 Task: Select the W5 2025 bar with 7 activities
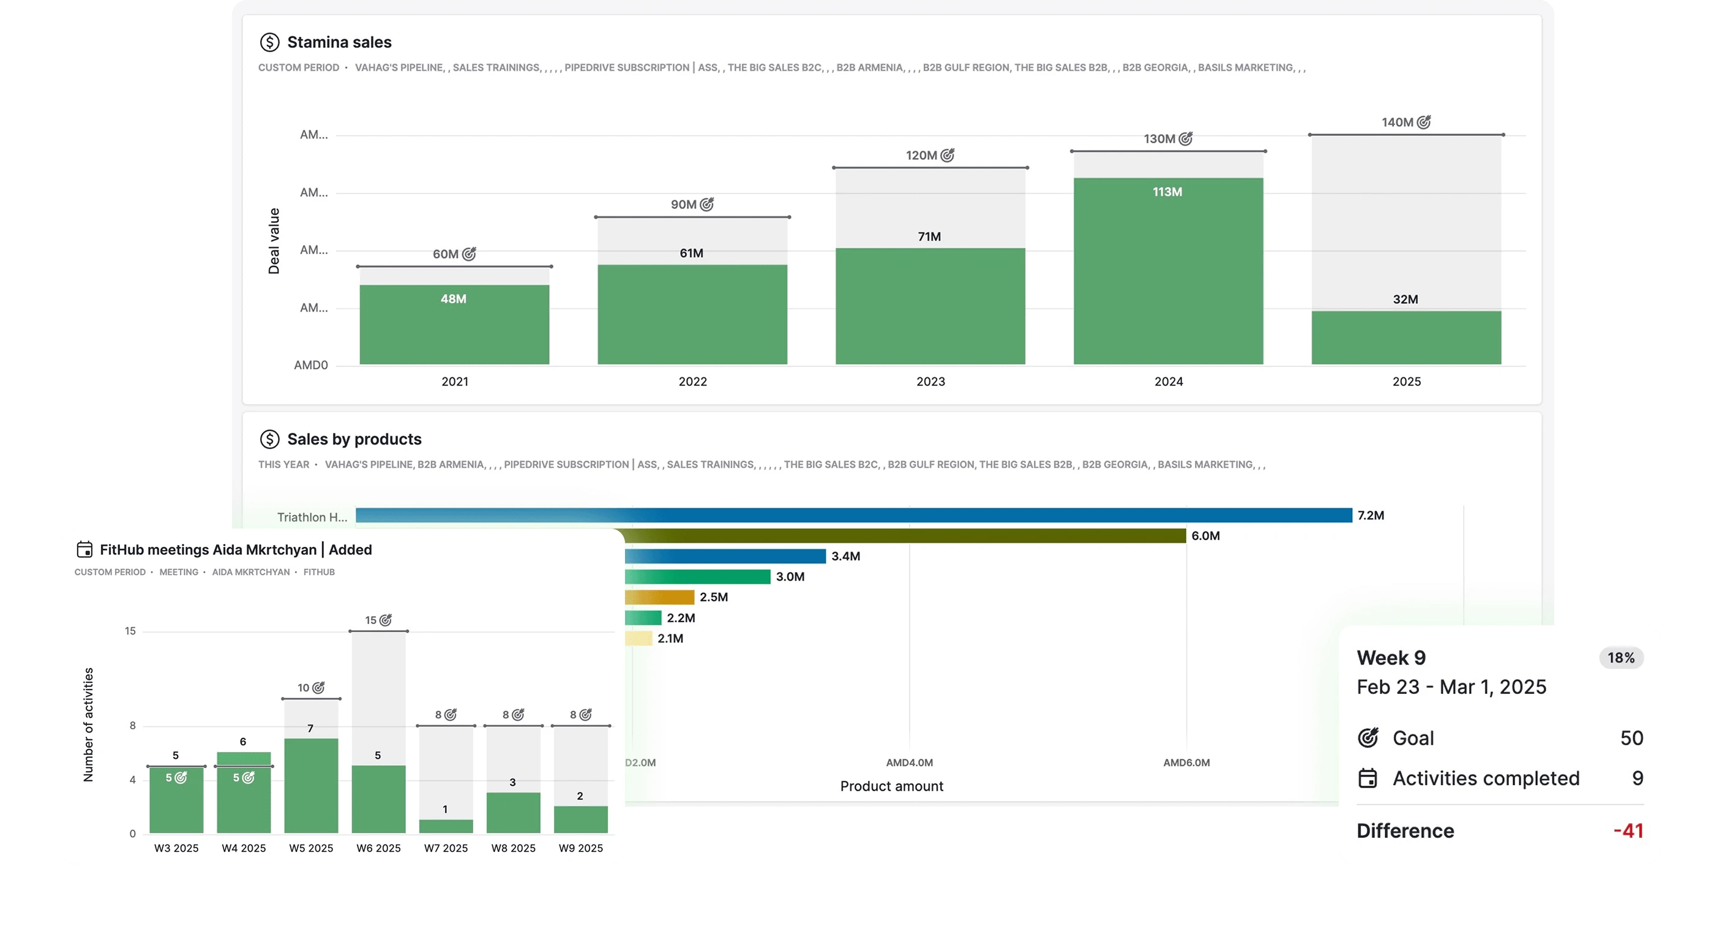311,785
